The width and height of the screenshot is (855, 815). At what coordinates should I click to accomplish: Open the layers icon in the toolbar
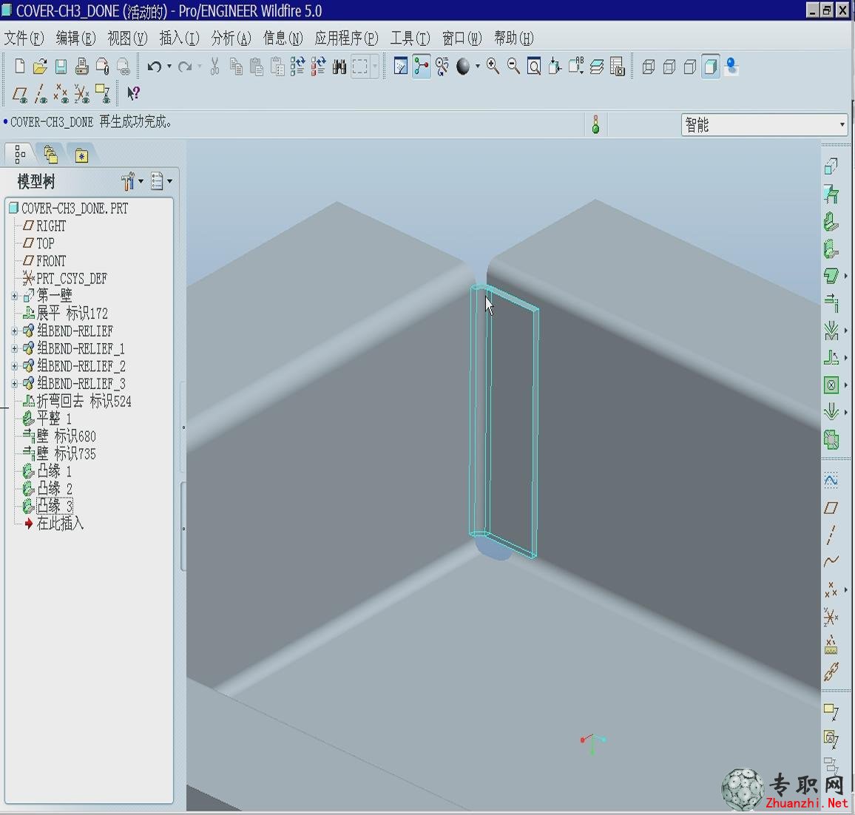tap(597, 67)
